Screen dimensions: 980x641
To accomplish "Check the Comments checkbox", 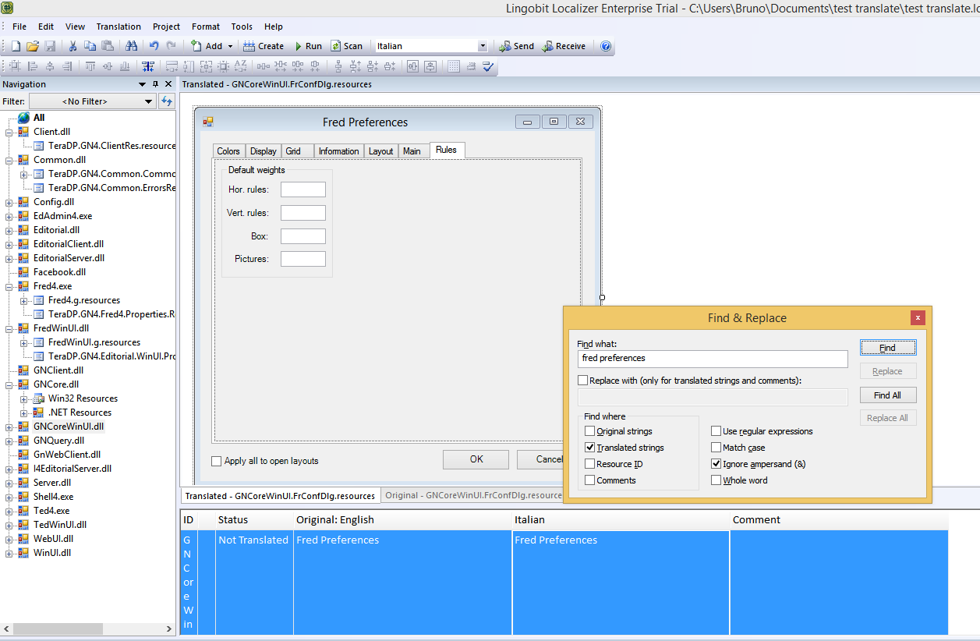I will click(589, 480).
